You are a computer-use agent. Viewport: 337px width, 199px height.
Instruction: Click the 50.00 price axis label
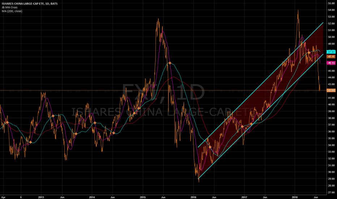331,37
